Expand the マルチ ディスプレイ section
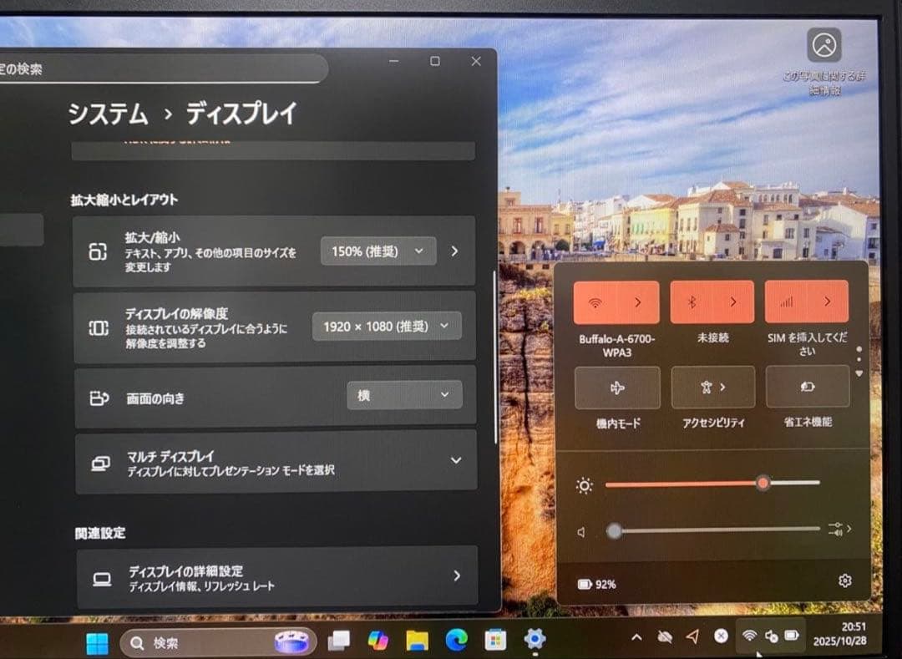This screenshot has width=902, height=659. pos(455,460)
